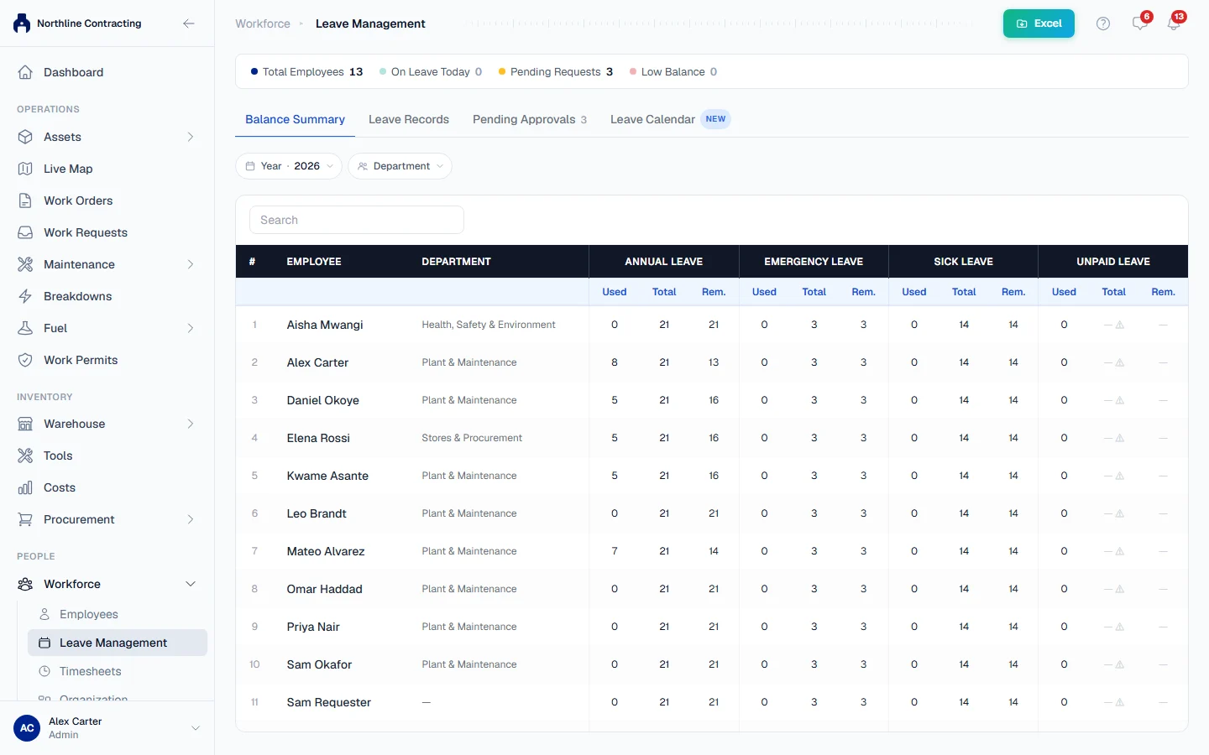Open Work Permits page
The image size is (1209, 755).
click(107, 360)
